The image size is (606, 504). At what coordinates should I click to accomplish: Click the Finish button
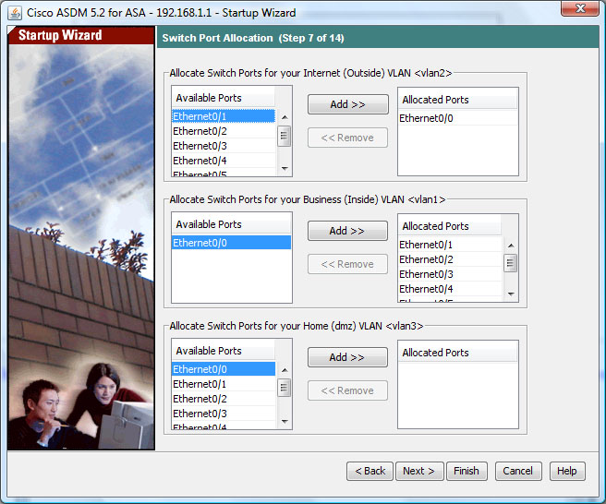pos(467,471)
